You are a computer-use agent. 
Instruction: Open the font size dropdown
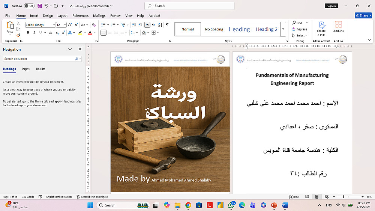point(65,25)
